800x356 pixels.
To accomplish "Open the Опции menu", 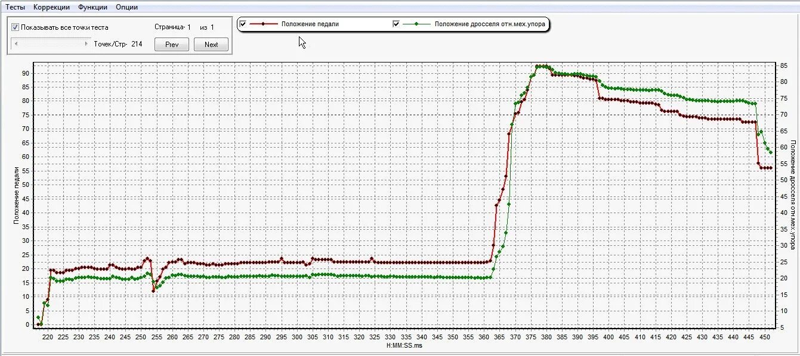I will tap(126, 7).
